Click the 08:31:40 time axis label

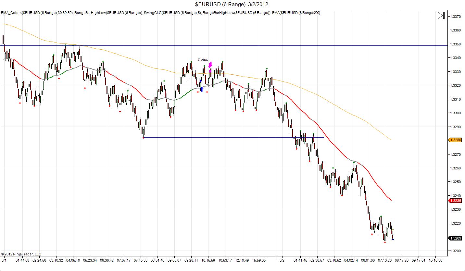point(157,260)
